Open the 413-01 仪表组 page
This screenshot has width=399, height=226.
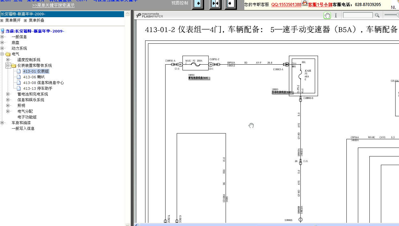[36, 71]
